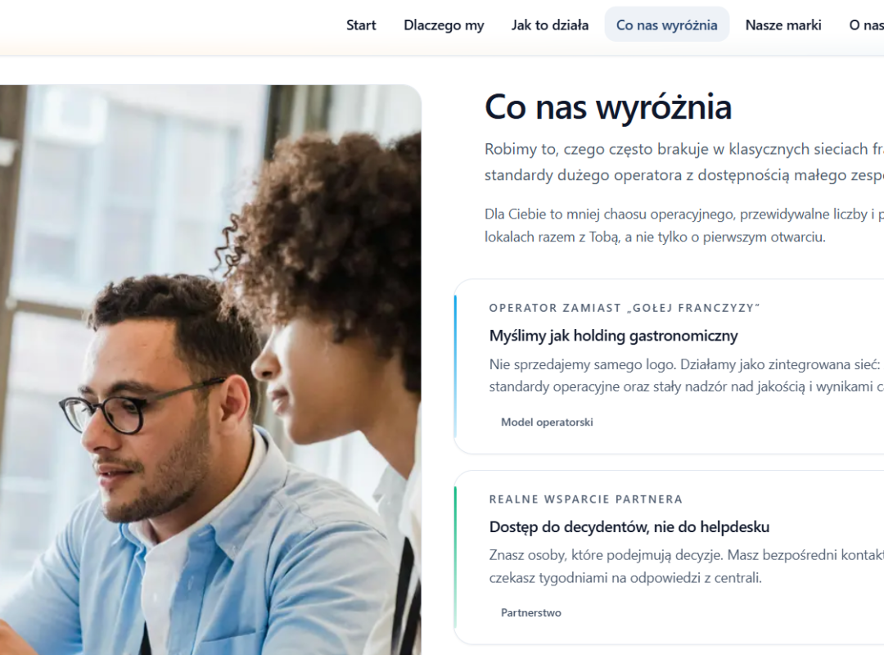
Task: Click the O nas navigation link
Action: [866, 25]
